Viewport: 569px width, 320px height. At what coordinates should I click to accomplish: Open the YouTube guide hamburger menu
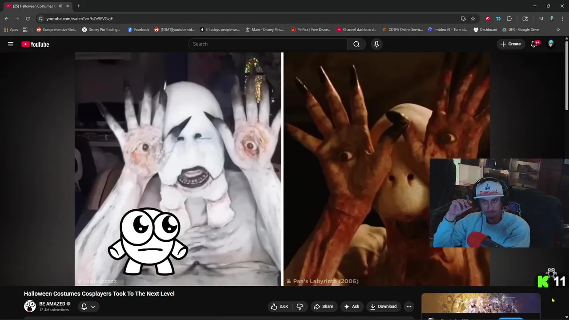(11, 44)
